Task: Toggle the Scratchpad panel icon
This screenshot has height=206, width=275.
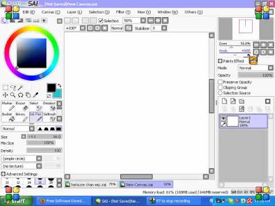Action: tap(44, 21)
